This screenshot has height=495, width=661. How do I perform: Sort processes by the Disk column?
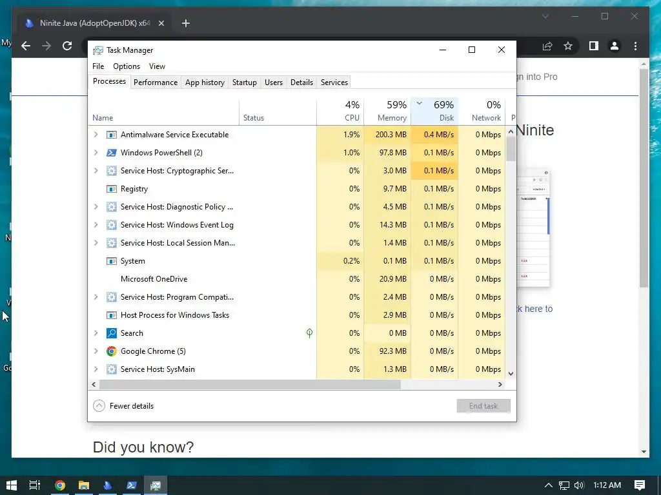point(434,112)
